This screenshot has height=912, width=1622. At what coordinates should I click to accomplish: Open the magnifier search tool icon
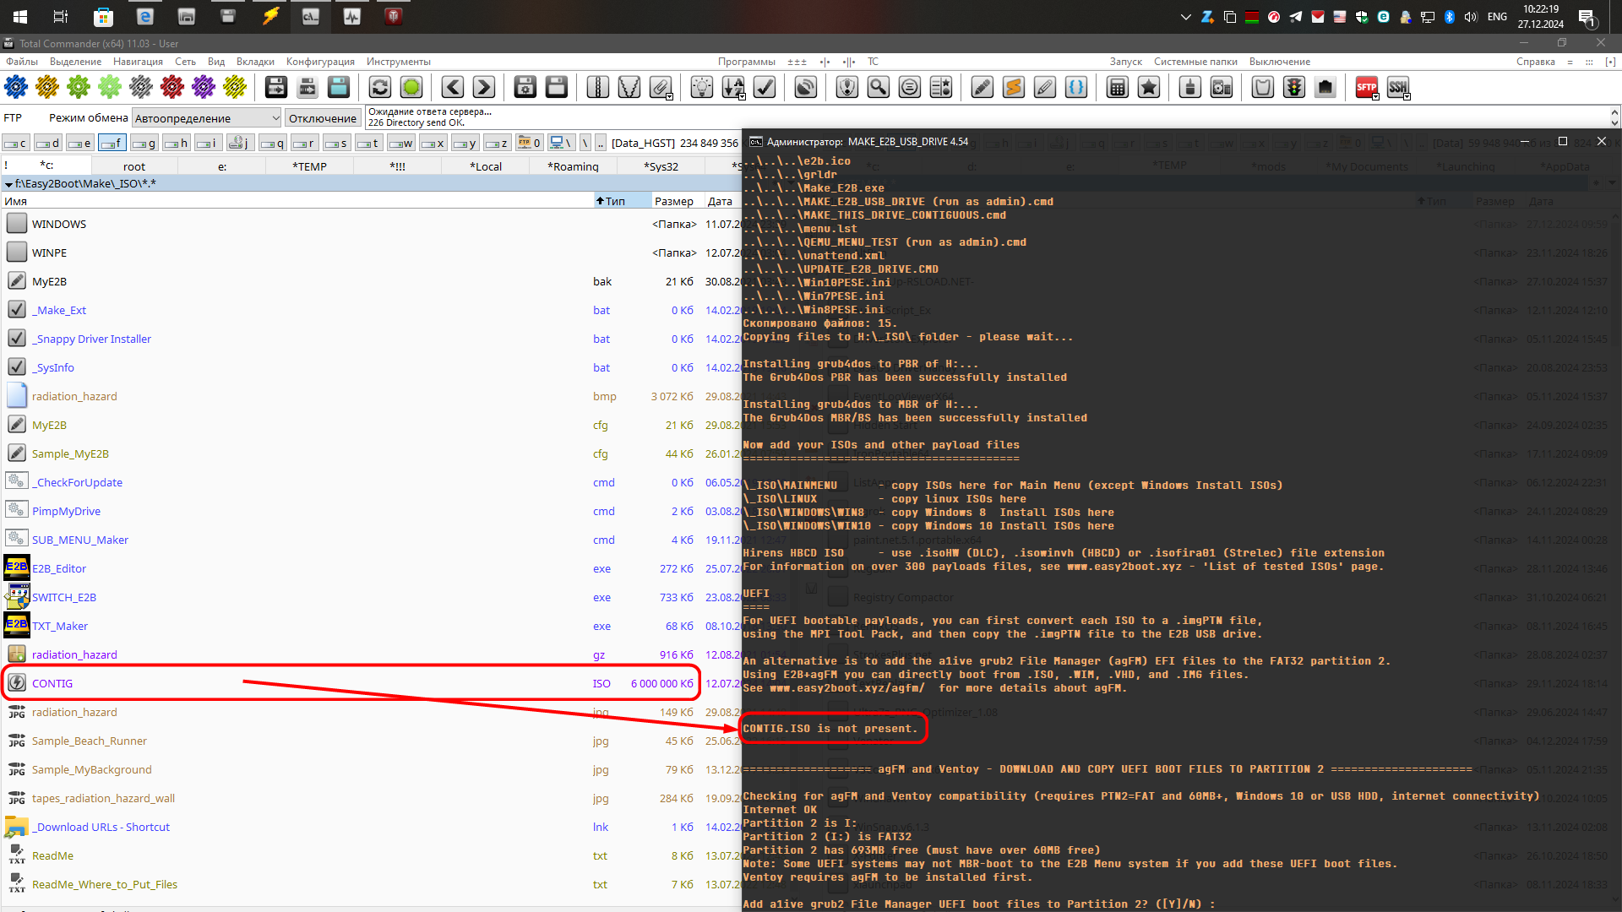point(879,87)
